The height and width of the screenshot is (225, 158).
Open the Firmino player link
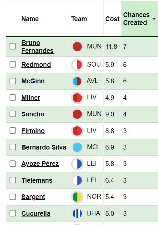(33, 131)
